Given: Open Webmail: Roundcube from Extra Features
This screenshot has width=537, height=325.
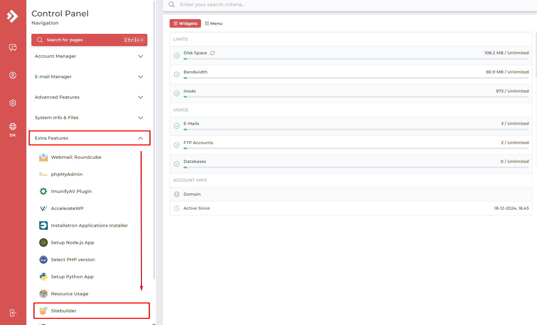Looking at the screenshot, I should (76, 157).
